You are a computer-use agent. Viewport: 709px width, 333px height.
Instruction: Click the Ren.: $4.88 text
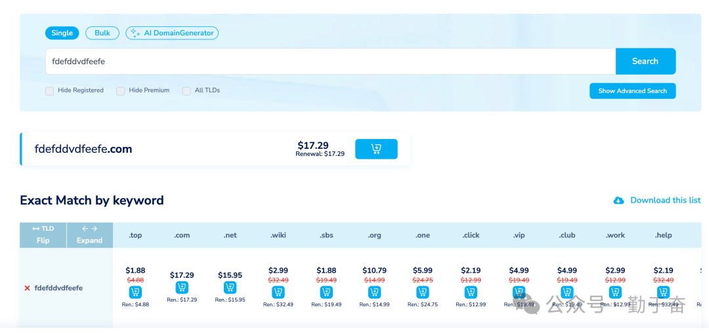(135, 304)
